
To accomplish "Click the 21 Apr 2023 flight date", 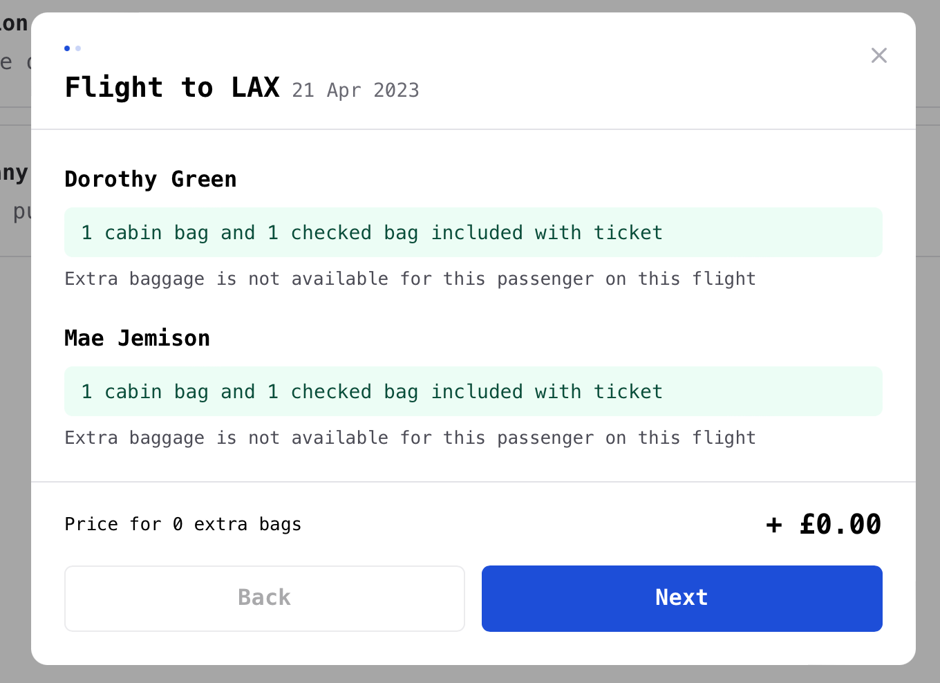I will 355,91.
